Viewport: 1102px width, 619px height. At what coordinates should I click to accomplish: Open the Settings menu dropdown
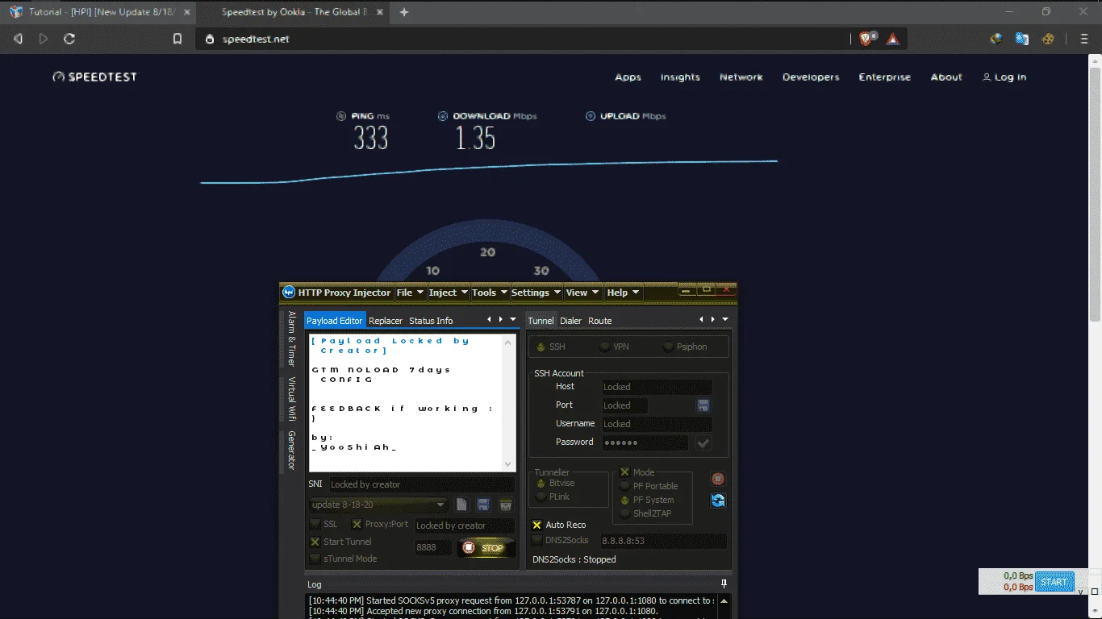[x=536, y=293]
